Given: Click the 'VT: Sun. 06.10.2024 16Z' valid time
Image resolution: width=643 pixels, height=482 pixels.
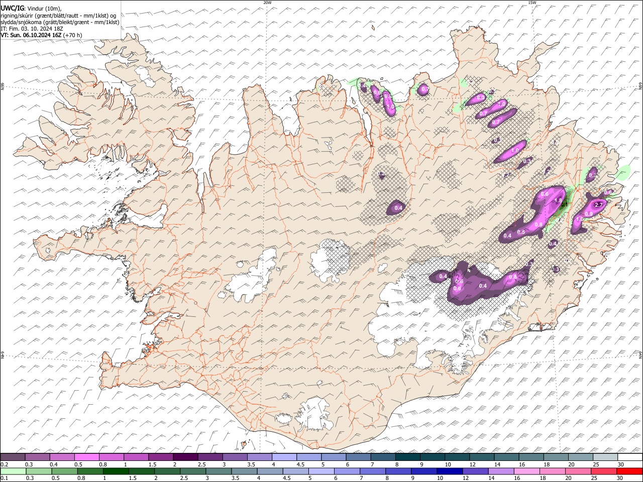Looking at the screenshot, I should [x=32, y=35].
